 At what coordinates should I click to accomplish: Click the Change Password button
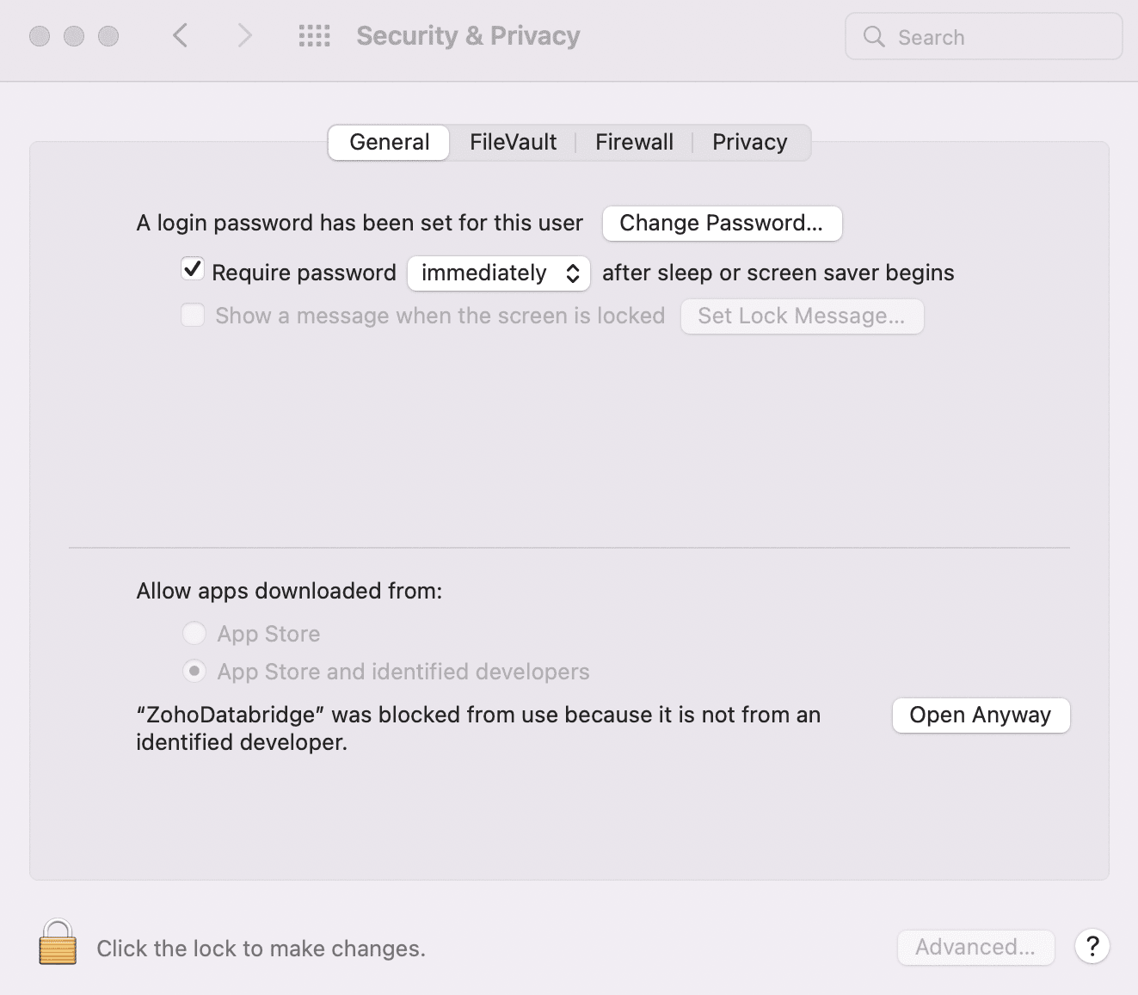[722, 224]
